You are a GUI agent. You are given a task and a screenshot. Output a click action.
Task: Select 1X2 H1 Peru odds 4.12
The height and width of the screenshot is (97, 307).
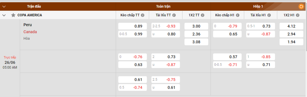tap(291, 26)
